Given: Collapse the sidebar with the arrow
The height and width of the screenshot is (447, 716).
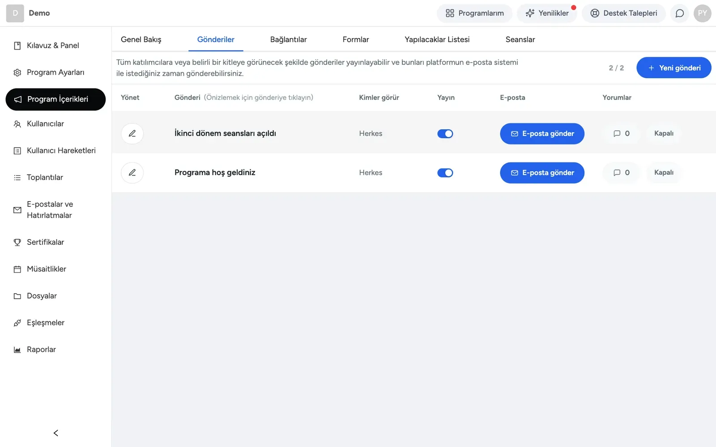Looking at the screenshot, I should click(56, 433).
